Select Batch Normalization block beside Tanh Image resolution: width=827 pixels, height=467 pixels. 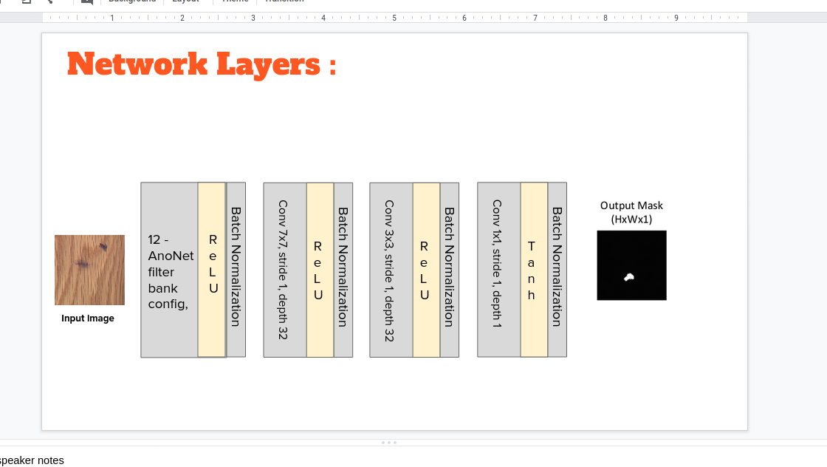557,270
